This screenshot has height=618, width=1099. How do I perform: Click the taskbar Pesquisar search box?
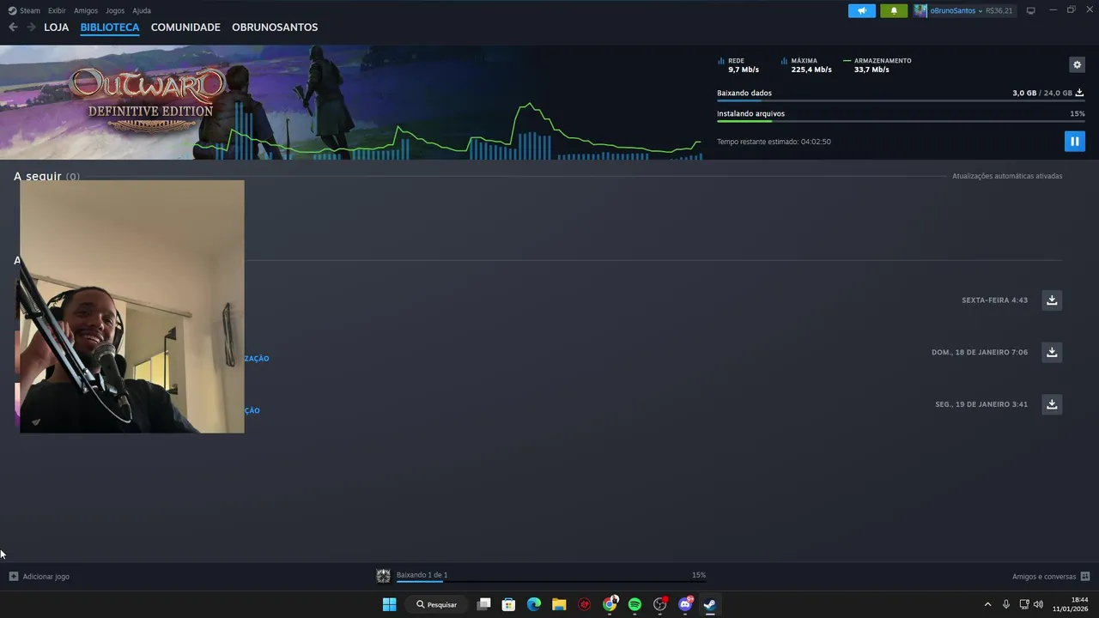pos(437,604)
